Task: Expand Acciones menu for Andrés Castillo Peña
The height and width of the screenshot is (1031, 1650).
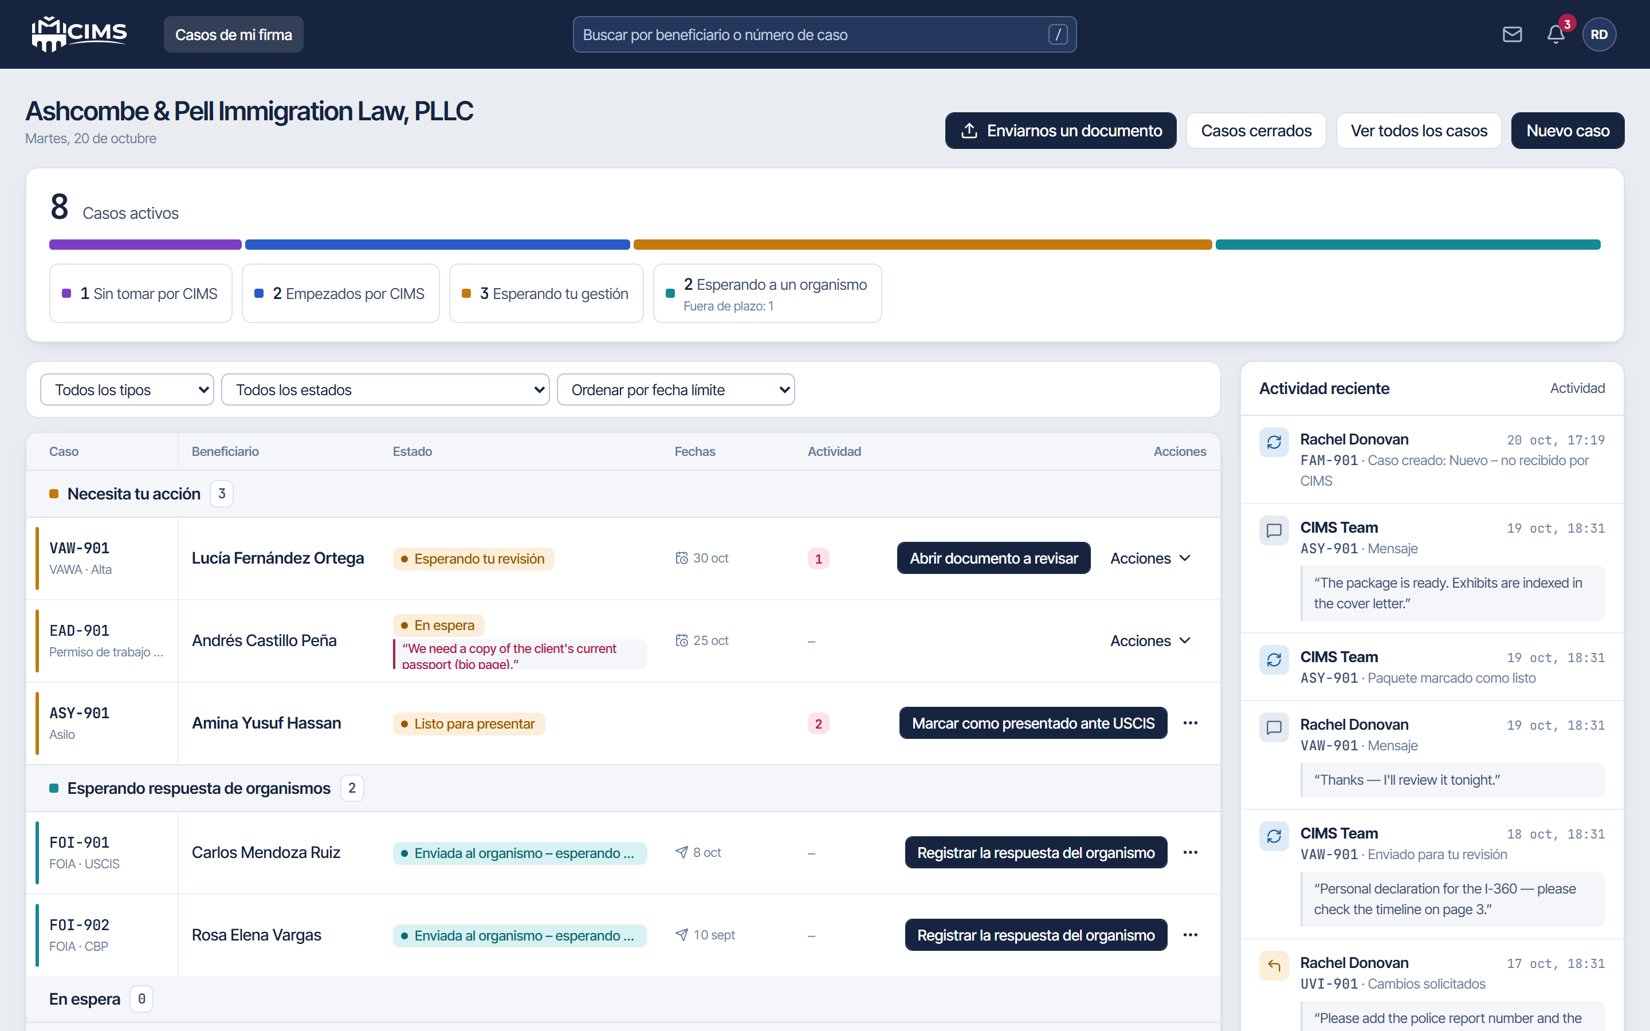Action: [x=1150, y=641]
